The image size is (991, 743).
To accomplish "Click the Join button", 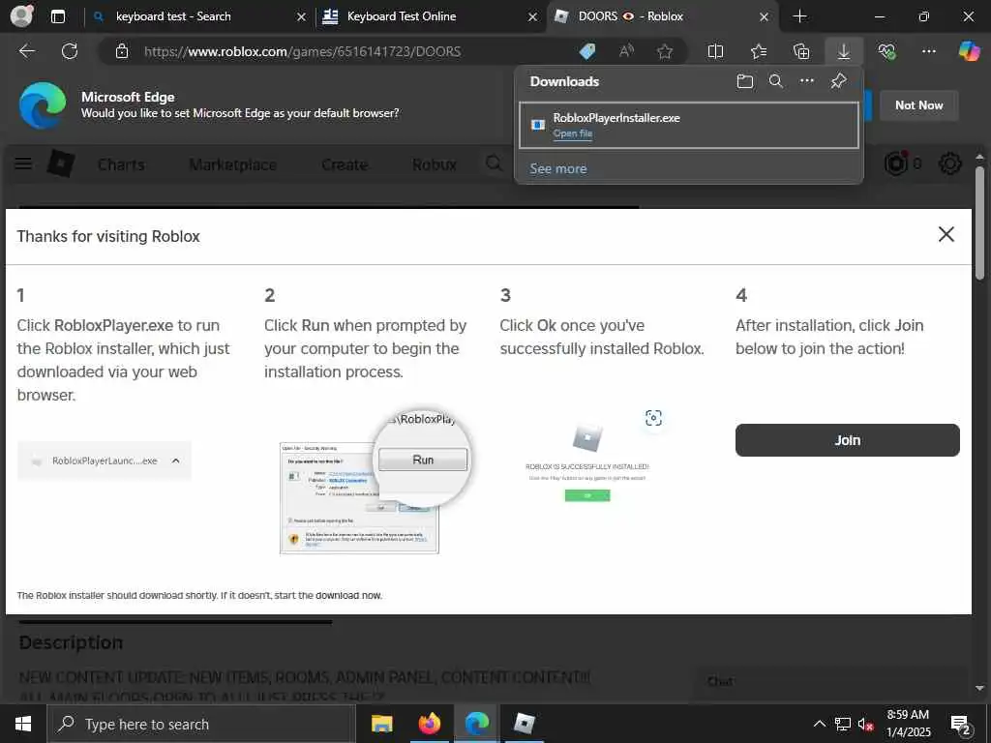I will 848,440.
